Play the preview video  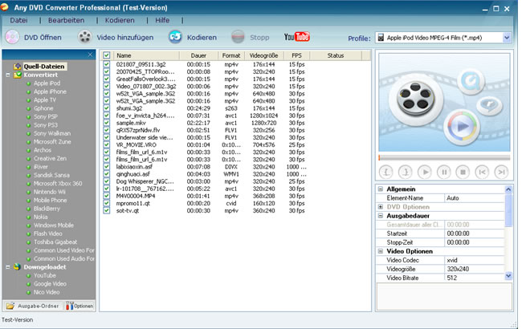(425, 172)
